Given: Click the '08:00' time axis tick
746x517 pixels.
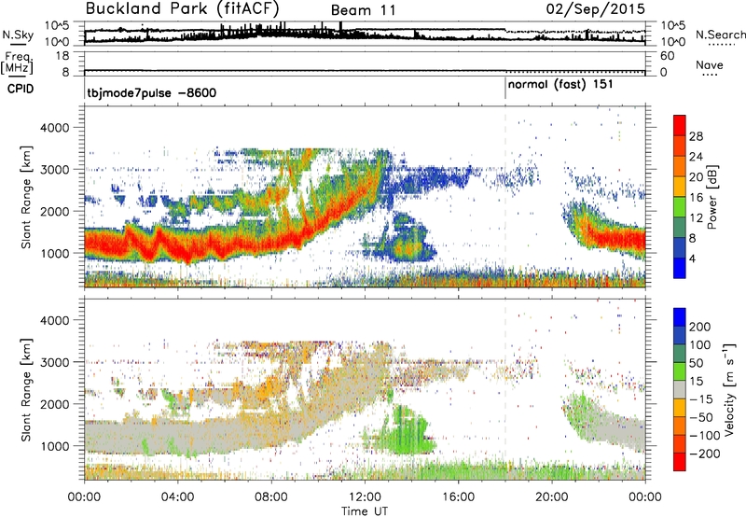Looking at the screenshot, I should pos(271,497).
